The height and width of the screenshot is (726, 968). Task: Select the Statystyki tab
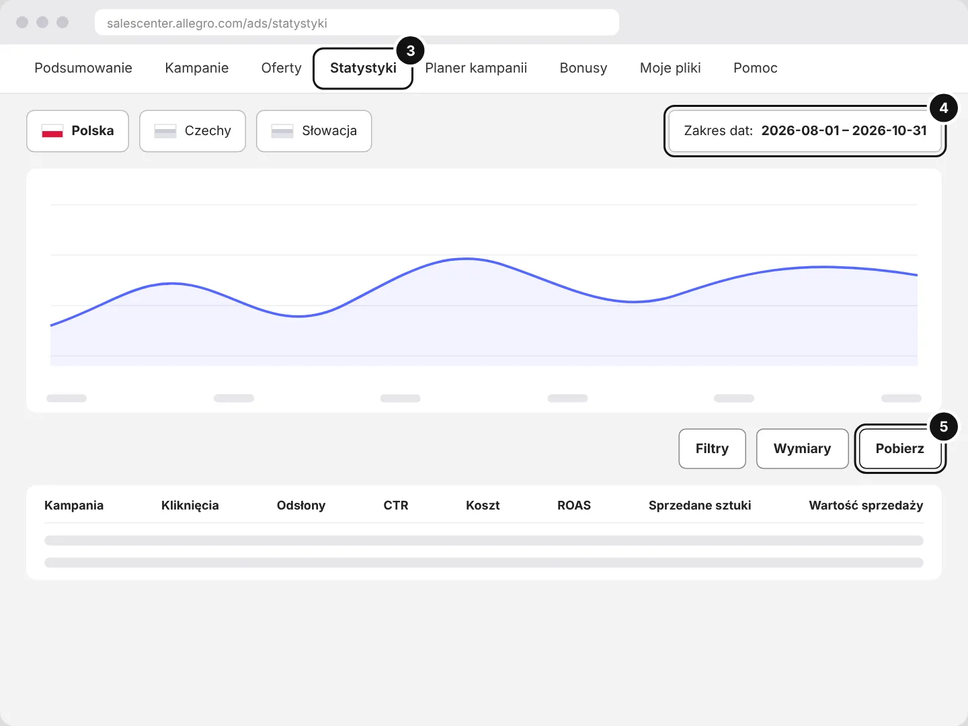coord(363,68)
